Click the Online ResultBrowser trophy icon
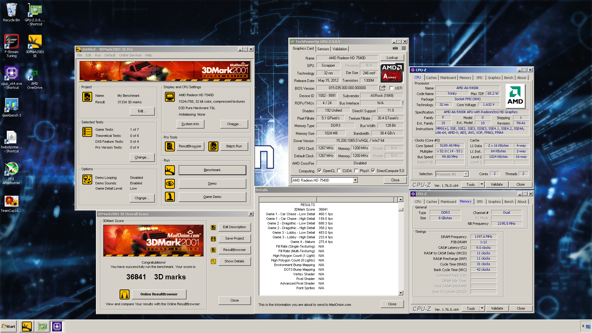This screenshot has width=592, height=333. [125, 294]
